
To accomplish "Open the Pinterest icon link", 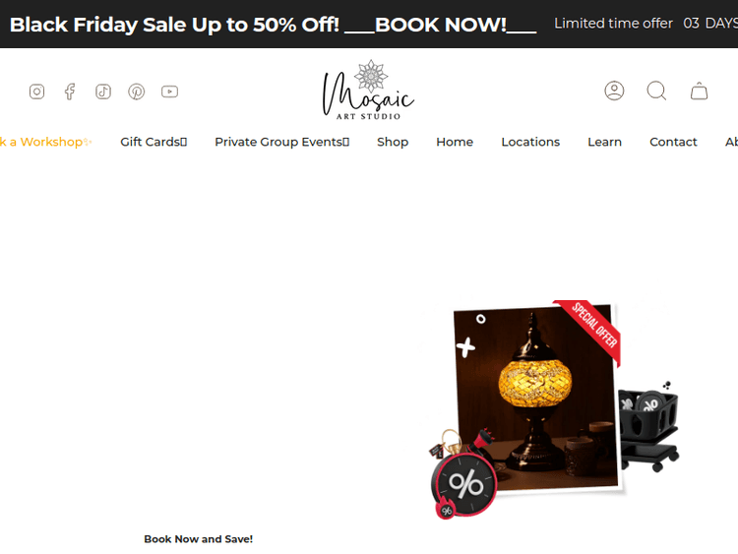I will pos(137,92).
